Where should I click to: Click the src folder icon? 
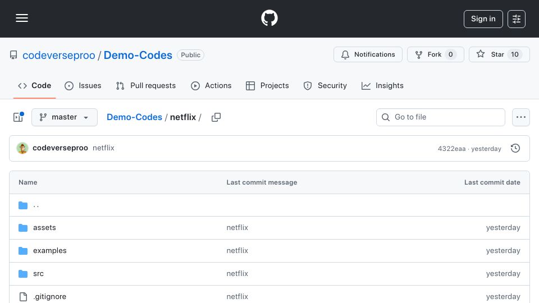23,273
